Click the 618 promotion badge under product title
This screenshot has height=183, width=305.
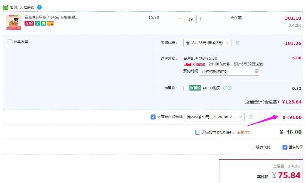point(29,24)
